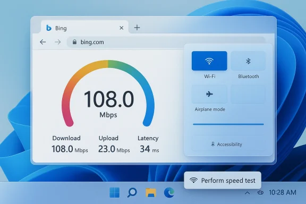Click the blue slider in quick settings
This screenshot has width=306, height=204.
tap(228, 124)
